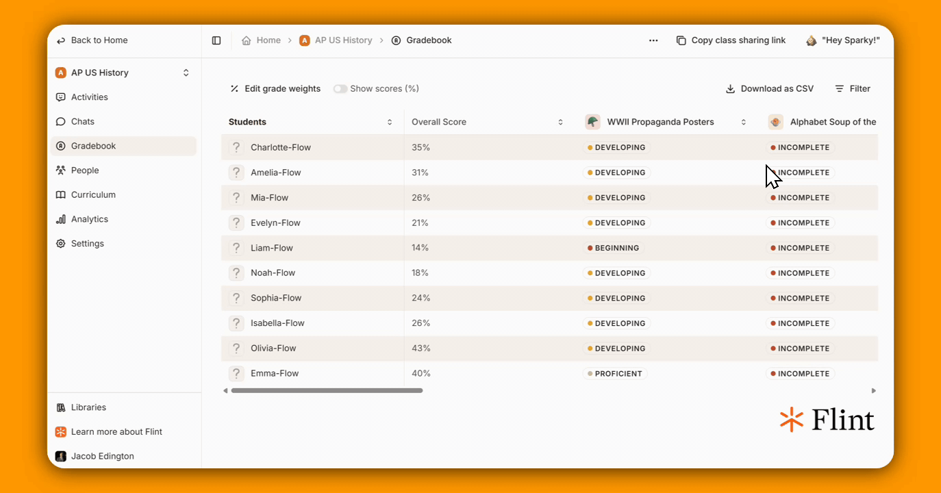The height and width of the screenshot is (493, 941).
Task: Open Gradebook in the sidebar
Action: click(x=123, y=146)
